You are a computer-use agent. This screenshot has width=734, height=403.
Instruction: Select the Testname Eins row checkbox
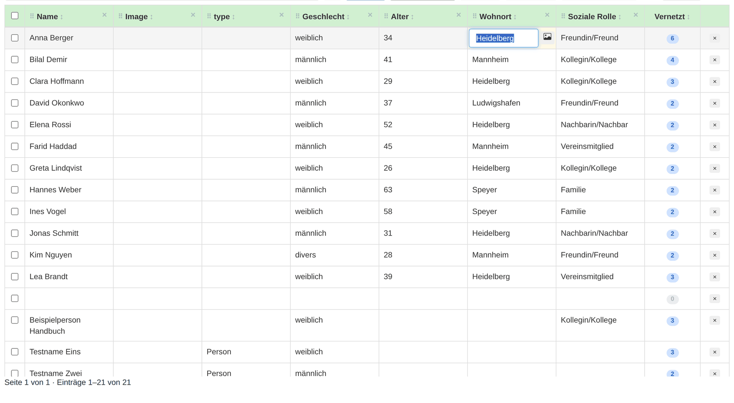tap(15, 352)
